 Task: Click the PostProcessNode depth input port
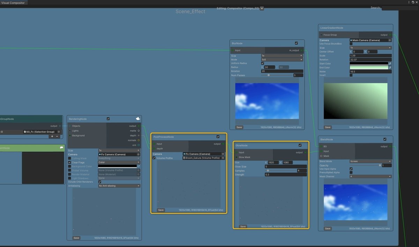[154, 148]
